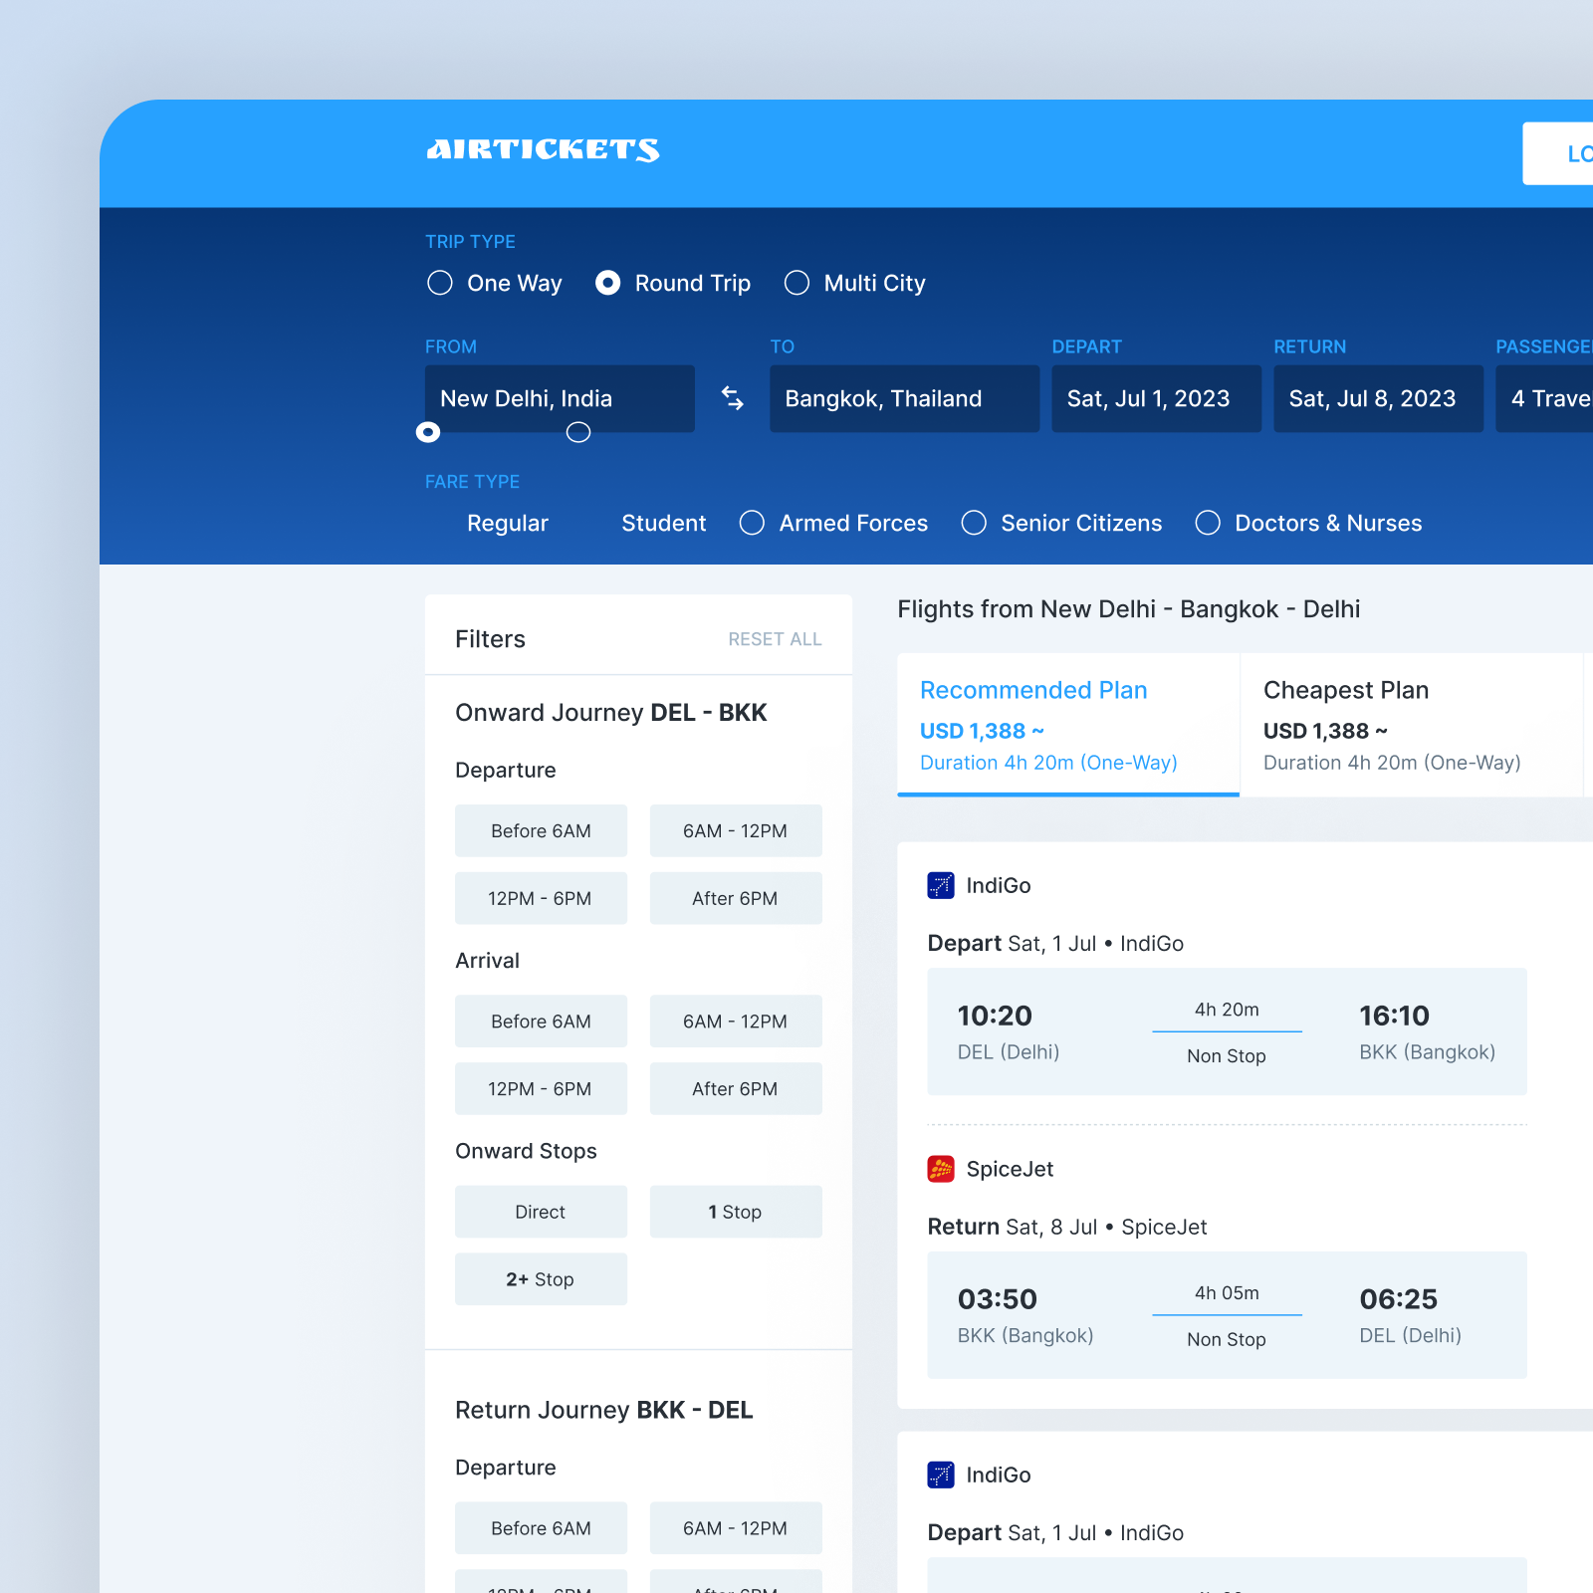
Task: Select the Multi City trip type
Action: (796, 283)
